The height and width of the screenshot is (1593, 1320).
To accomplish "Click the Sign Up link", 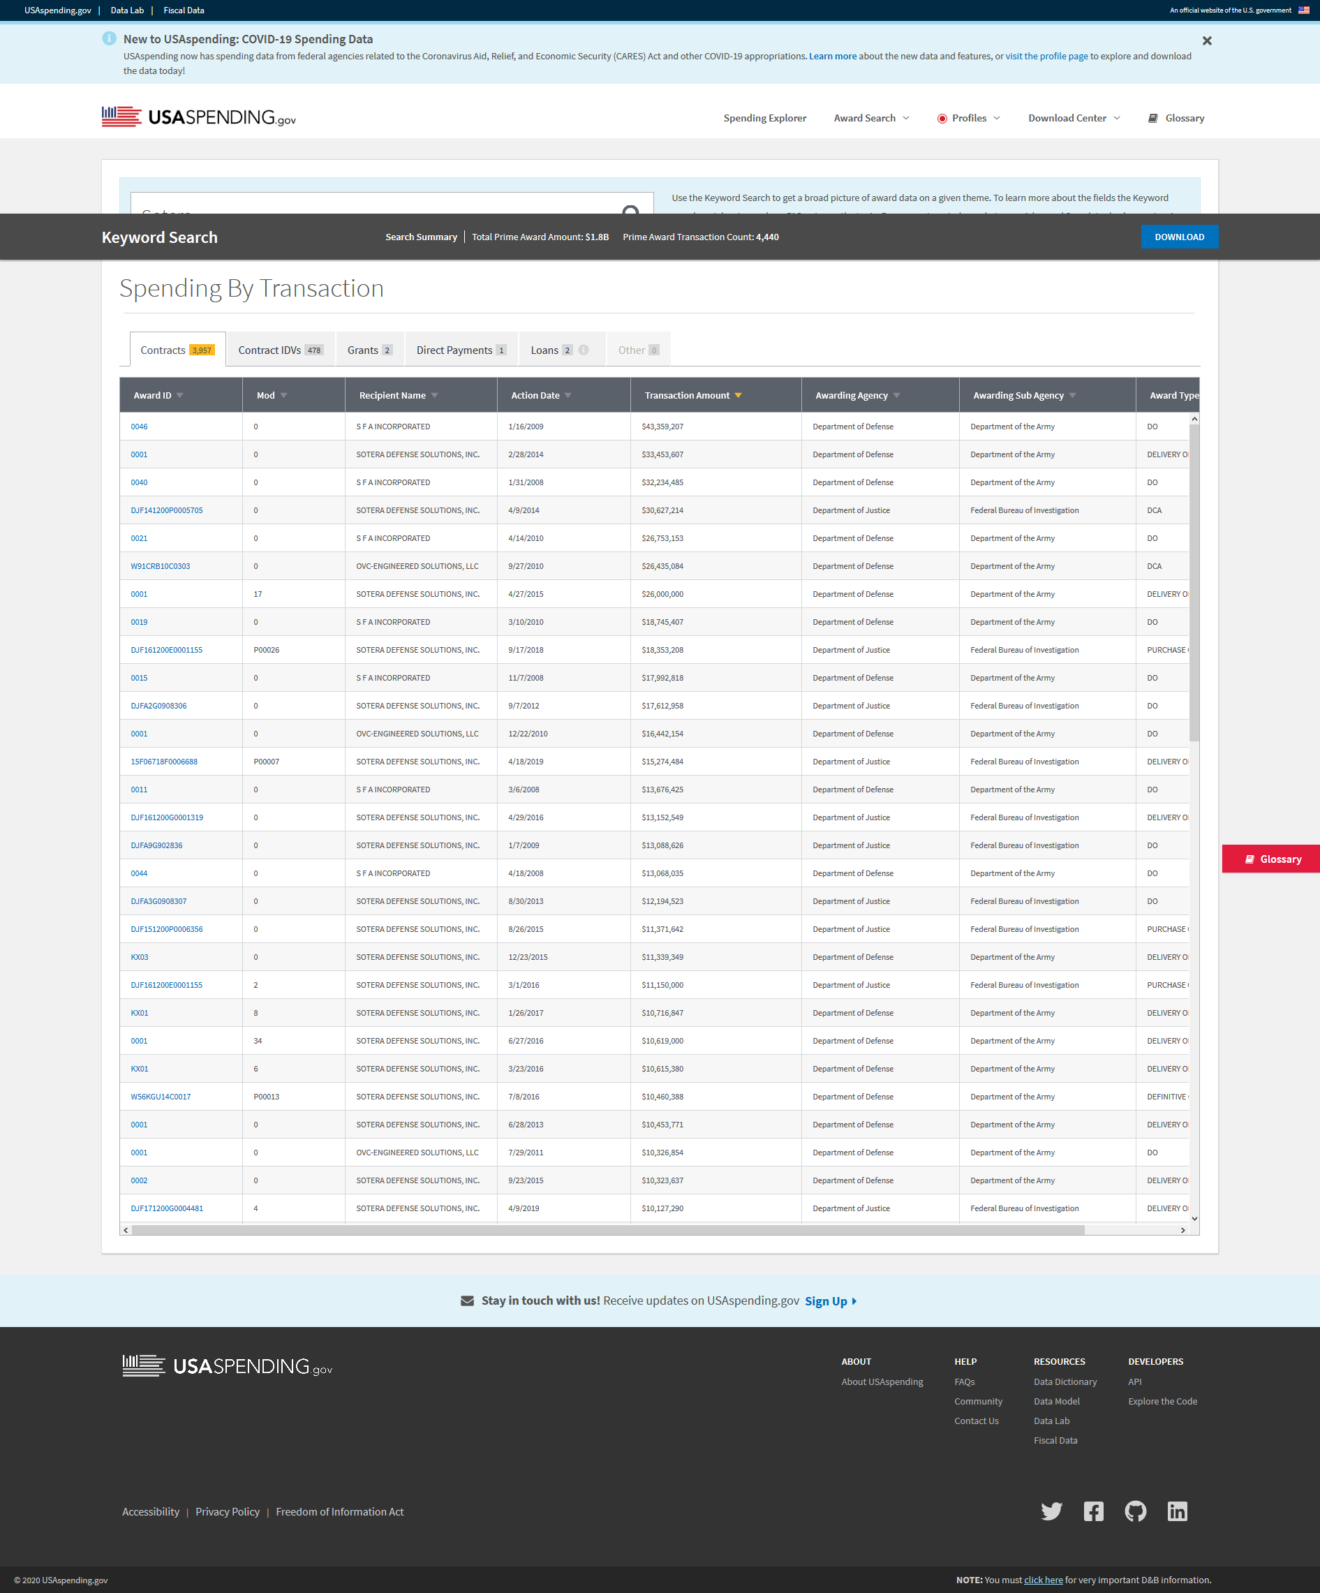I will click(831, 1301).
